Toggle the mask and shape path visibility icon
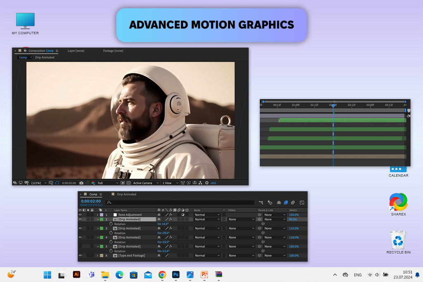The image size is (423, 282). pyautogui.click(x=57, y=183)
